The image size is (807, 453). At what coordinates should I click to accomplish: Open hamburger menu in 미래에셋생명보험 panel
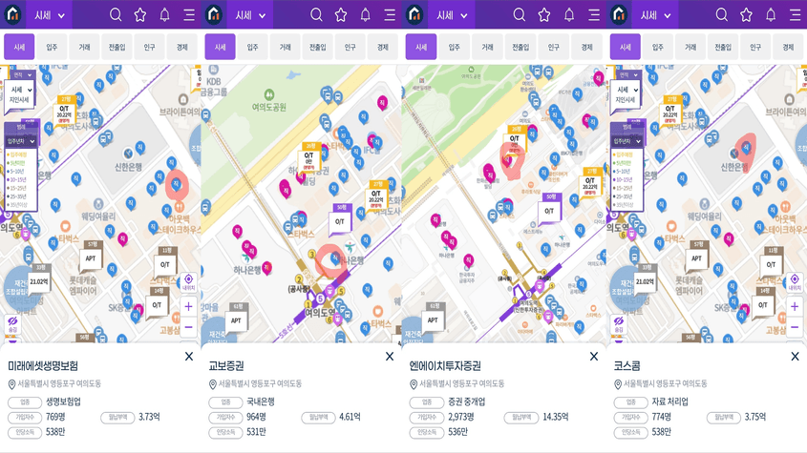point(189,15)
